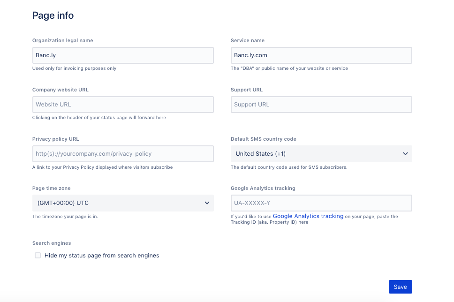Select the Company website URL input

pos(122,105)
